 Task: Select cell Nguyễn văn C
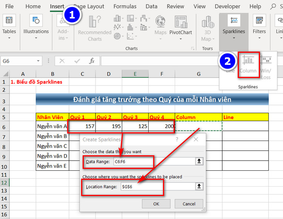click(x=52, y=145)
